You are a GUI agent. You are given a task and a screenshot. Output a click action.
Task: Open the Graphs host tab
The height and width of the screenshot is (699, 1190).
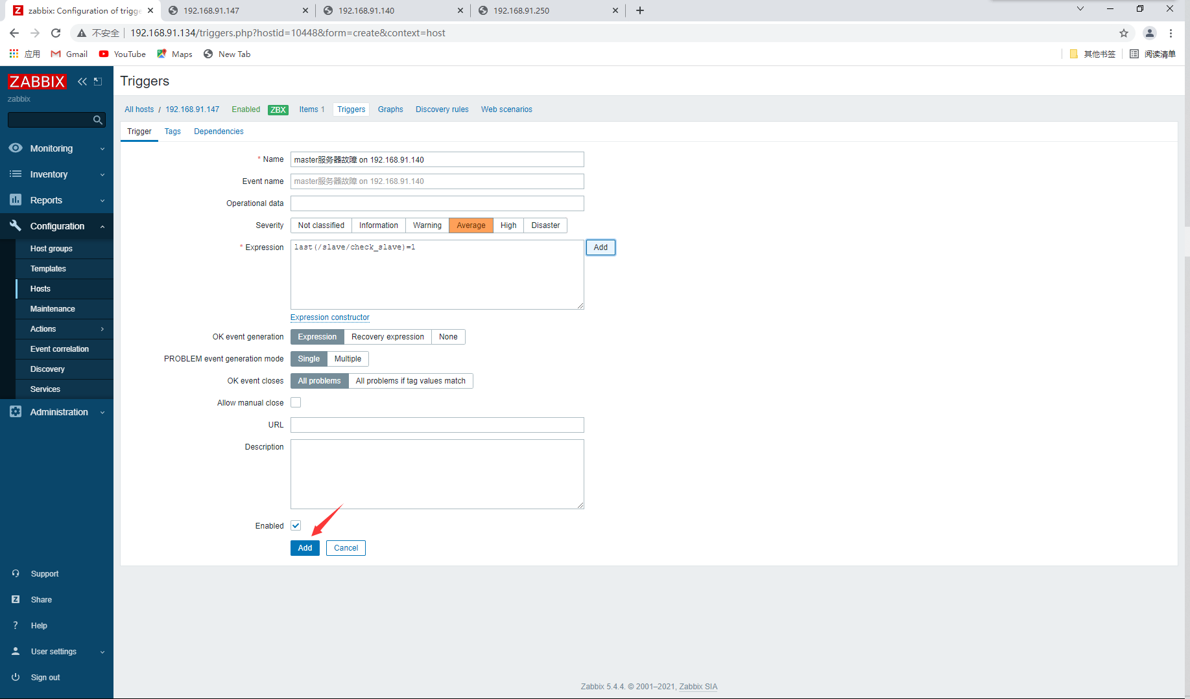tap(390, 109)
